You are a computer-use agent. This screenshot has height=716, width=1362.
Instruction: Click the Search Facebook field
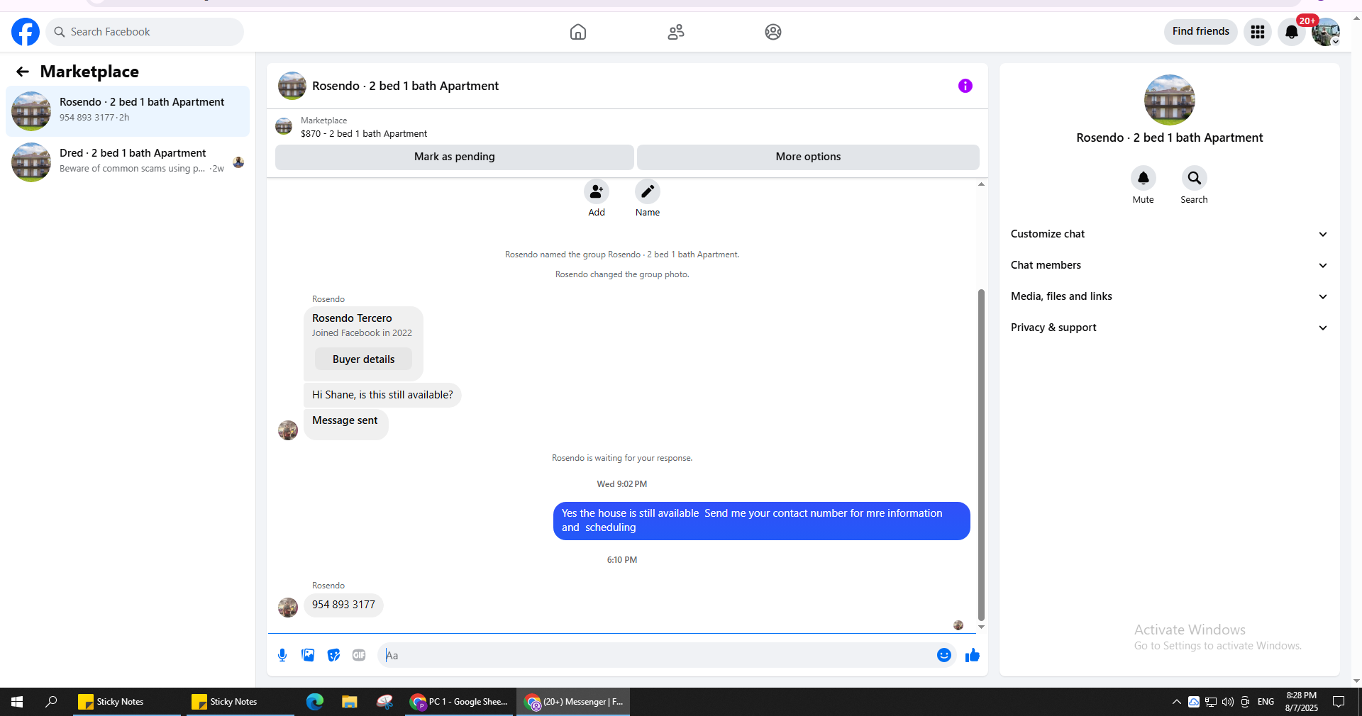click(145, 32)
